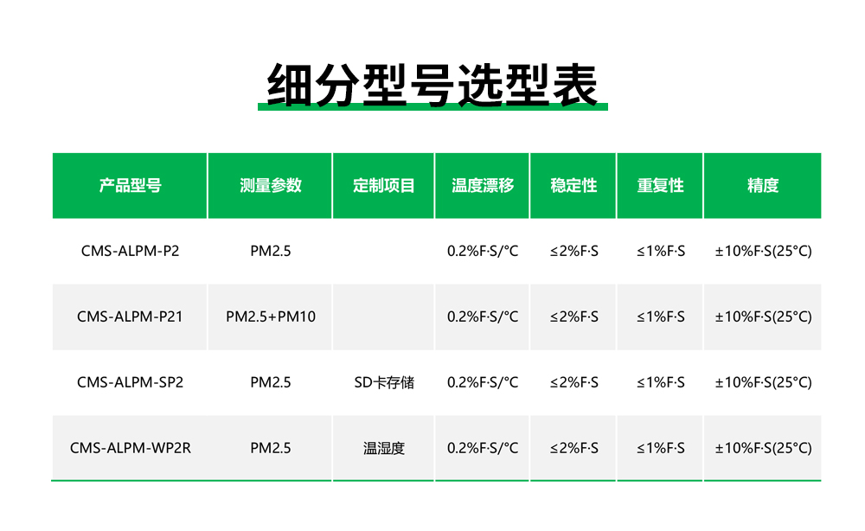
Task: Click ≤1%F·S in the CMS-ALPM-P2 row
Action: 660,251
